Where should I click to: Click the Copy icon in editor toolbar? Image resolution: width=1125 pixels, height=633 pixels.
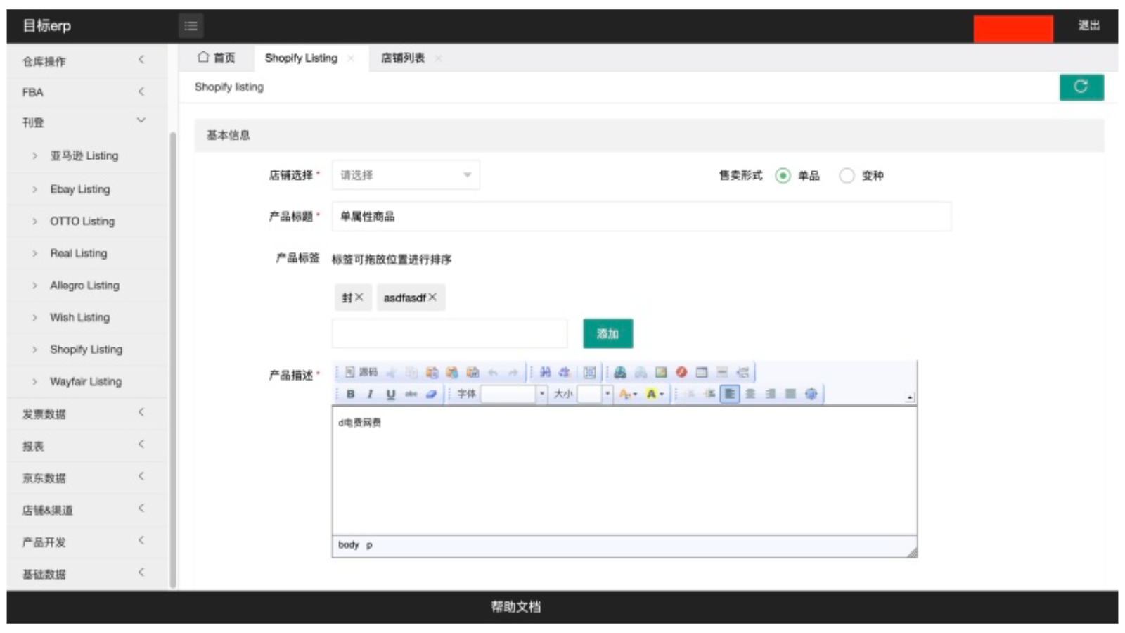tap(411, 372)
